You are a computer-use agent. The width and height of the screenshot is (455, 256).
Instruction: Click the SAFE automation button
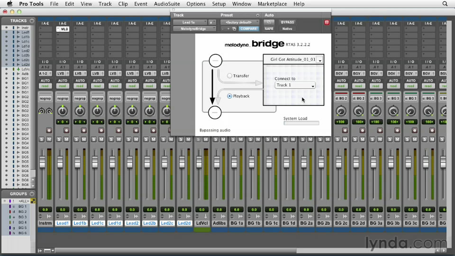click(x=269, y=29)
